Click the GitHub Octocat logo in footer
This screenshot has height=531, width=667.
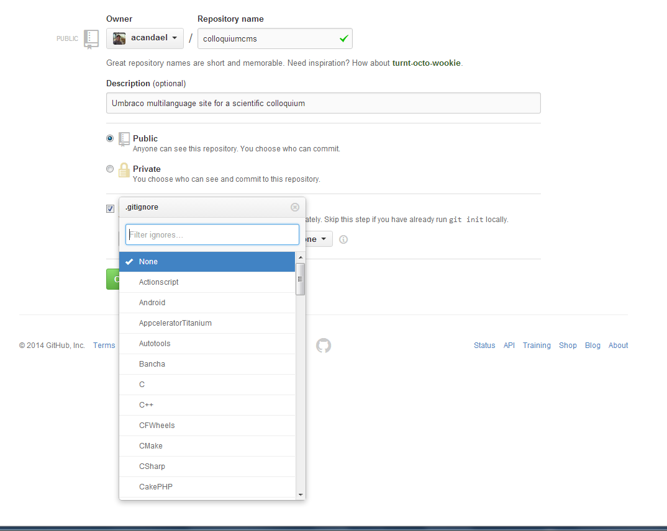point(324,346)
